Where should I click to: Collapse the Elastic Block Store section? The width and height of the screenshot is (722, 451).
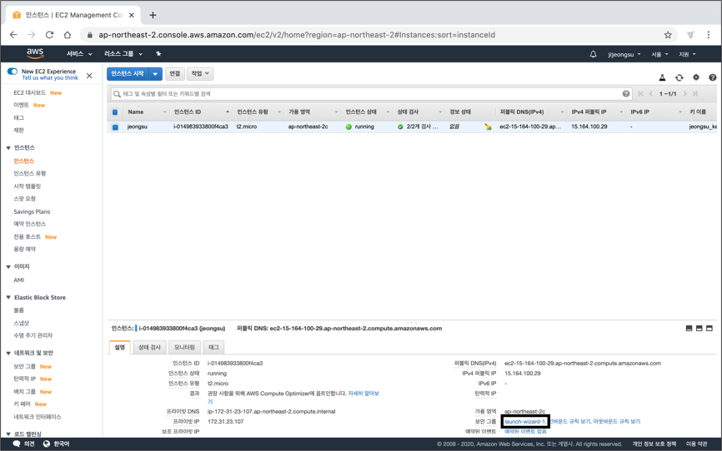[x=8, y=297]
